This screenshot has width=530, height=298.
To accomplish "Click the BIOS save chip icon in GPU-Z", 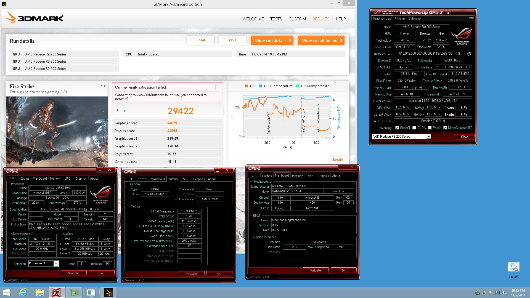I will coord(469,54).
